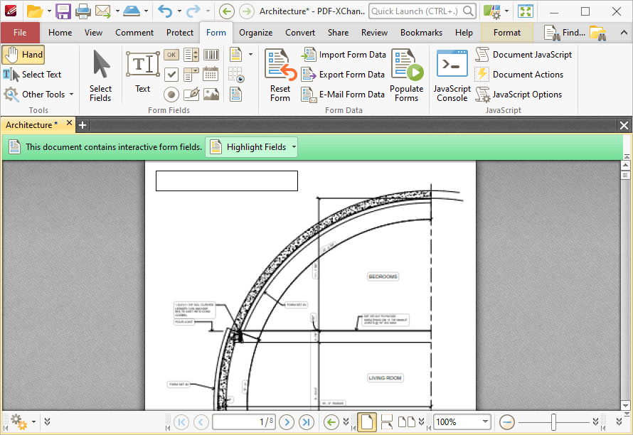Click Import Form Data
The height and width of the screenshot is (435, 633).
click(x=344, y=55)
